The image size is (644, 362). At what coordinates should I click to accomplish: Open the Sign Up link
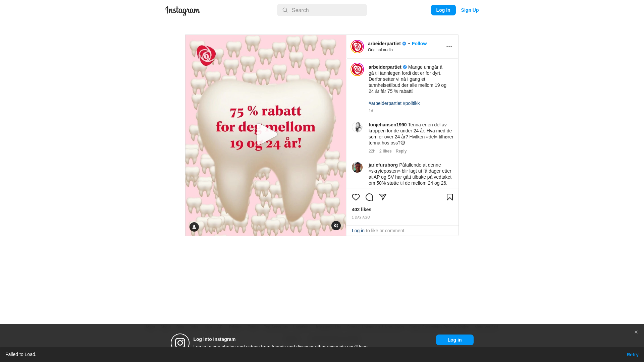coord(470,10)
